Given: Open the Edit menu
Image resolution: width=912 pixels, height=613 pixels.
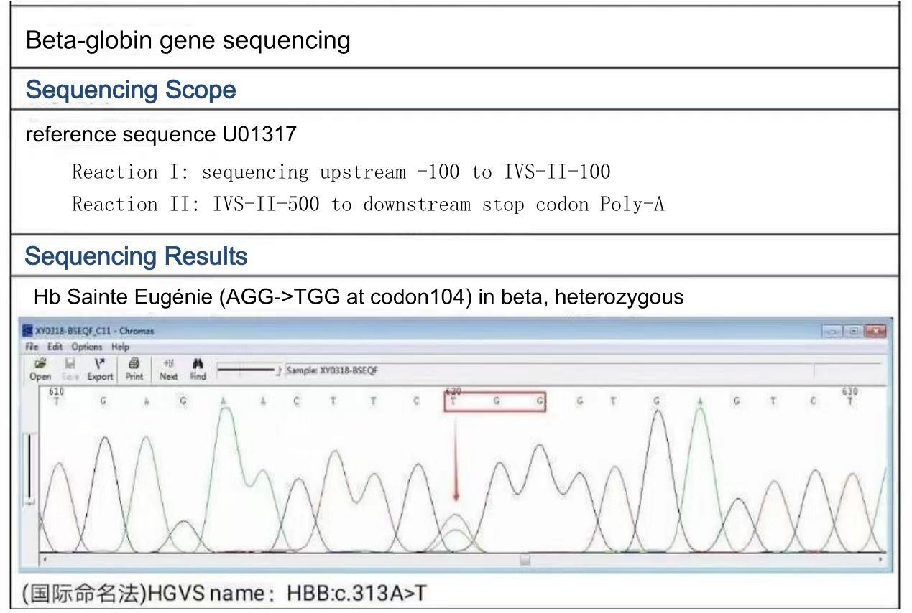Looking at the screenshot, I should tap(53, 347).
